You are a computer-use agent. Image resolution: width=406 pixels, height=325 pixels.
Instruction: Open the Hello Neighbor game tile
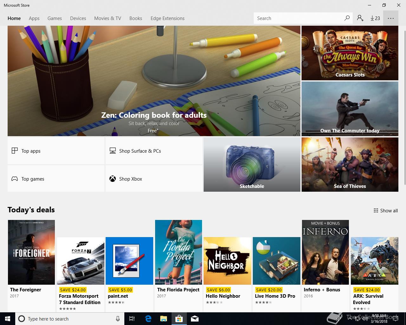pyautogui.click(x=227, y=261)
